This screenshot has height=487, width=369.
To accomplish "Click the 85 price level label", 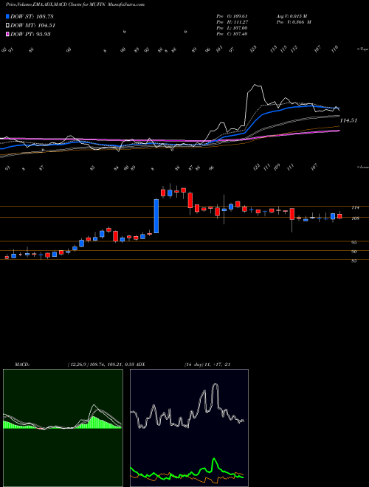I will 354,261.
